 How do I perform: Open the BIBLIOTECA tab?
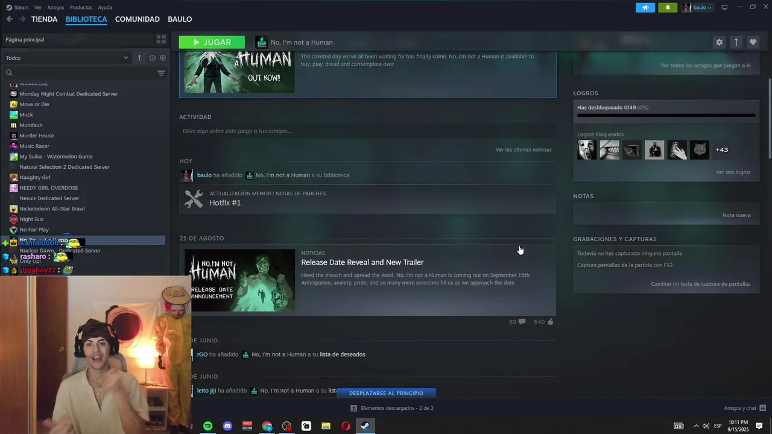click(x=86, y=19)
